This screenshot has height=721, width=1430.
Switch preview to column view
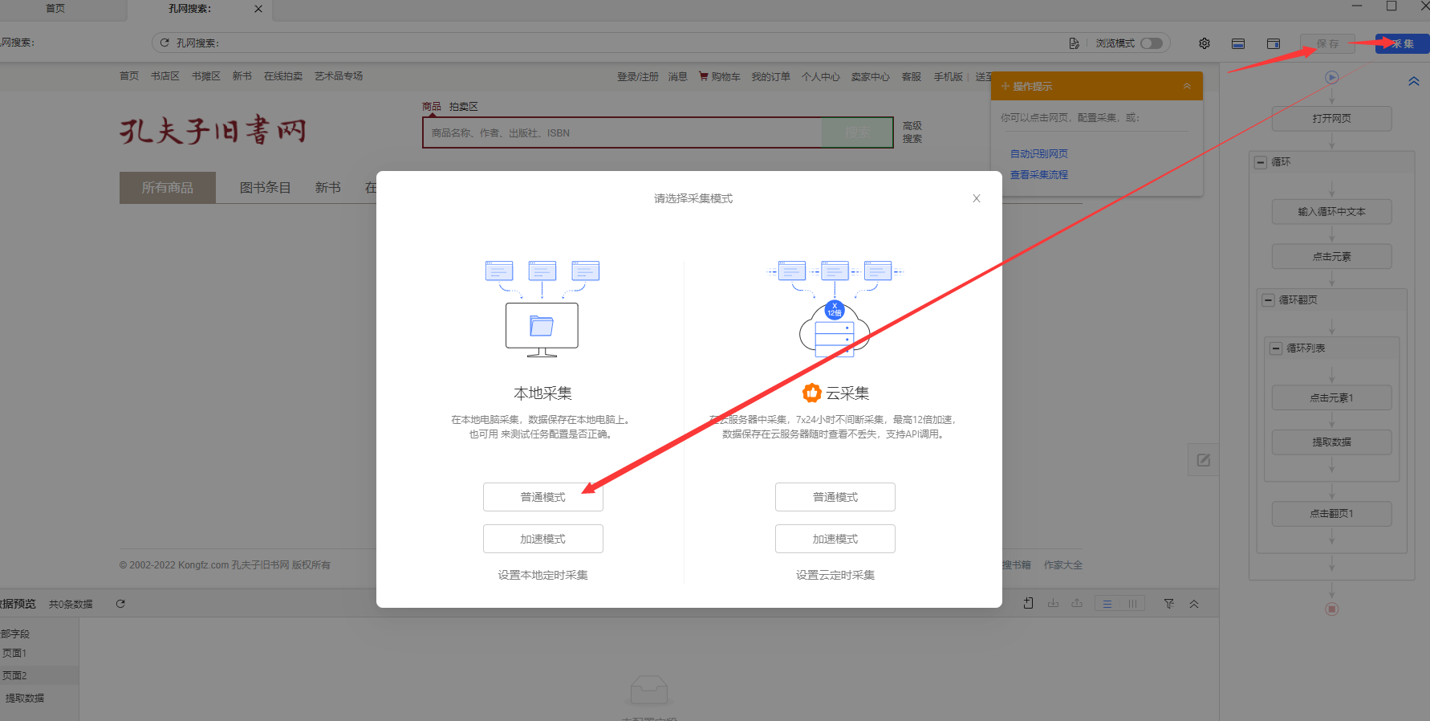(x=1132, y=604)
